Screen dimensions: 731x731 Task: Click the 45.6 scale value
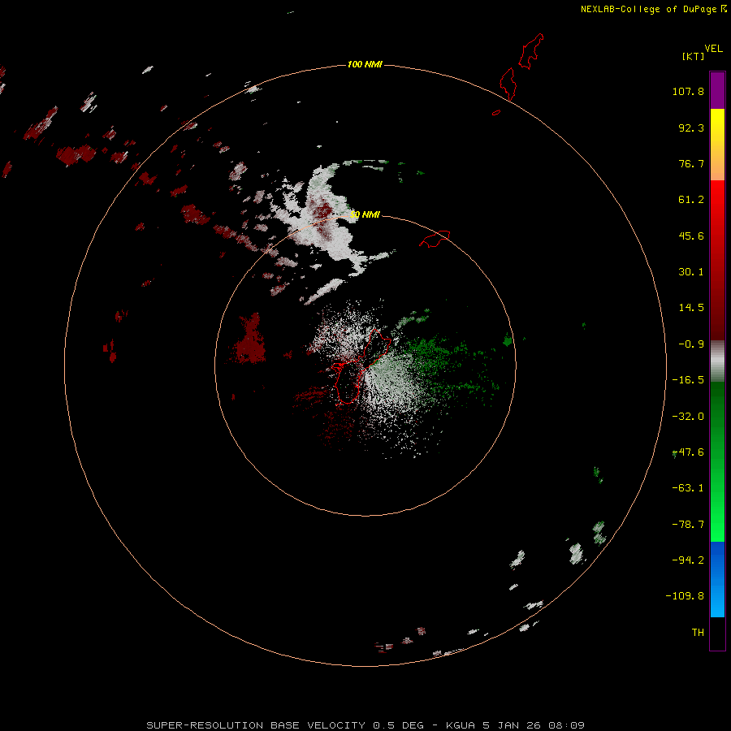tap(691, 236)
